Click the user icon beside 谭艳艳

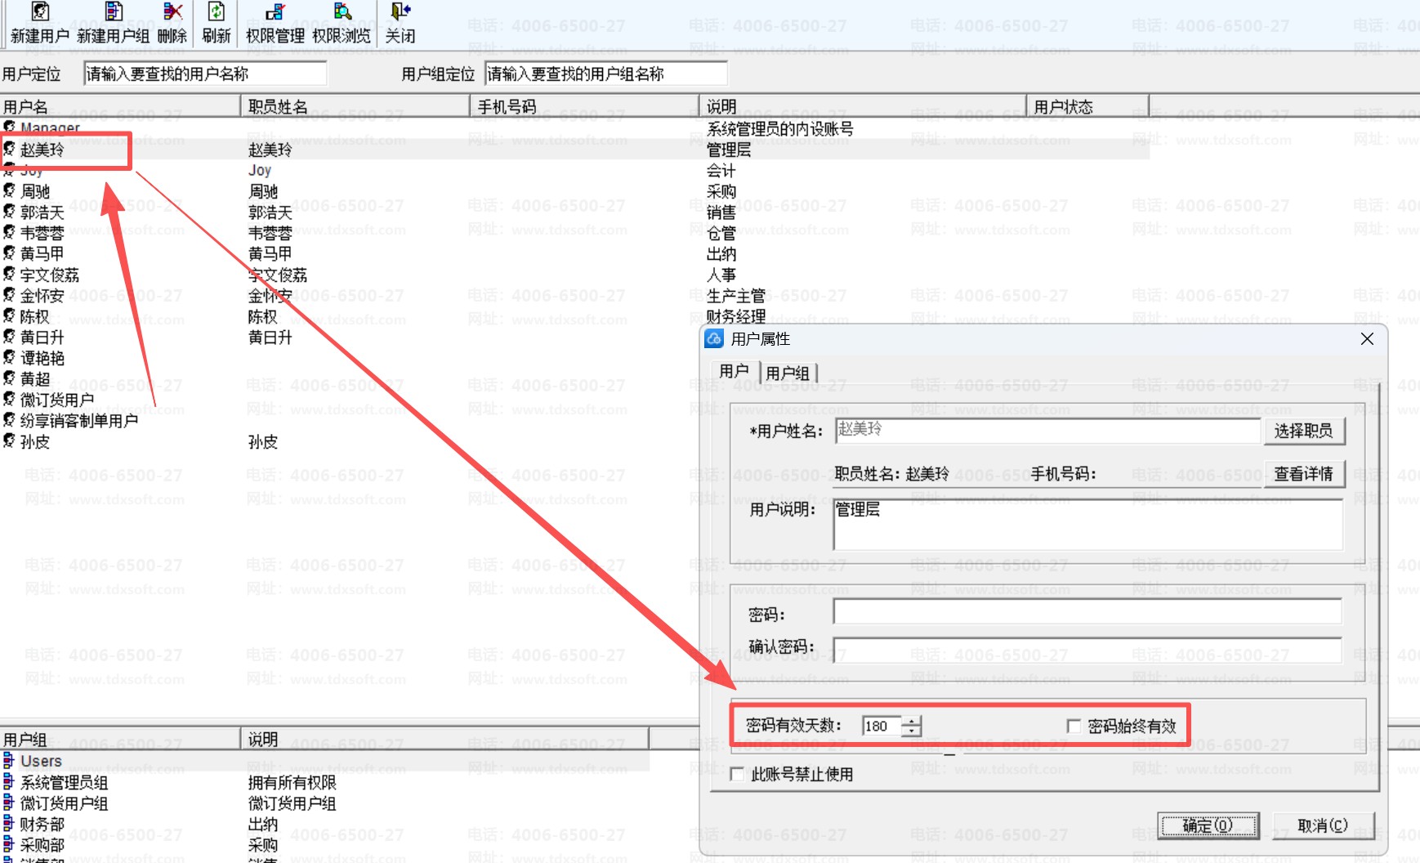[x=9, y=357]
